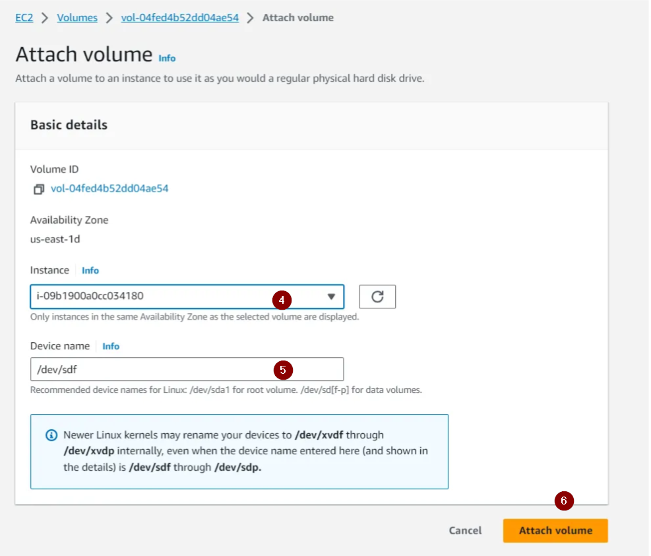Open the Instance dropdown arrow

click(331, 296)
